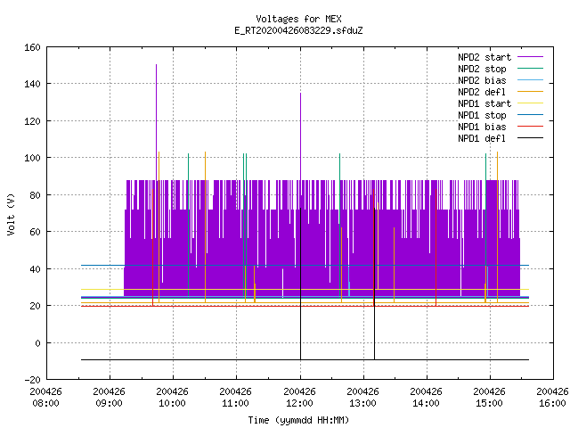570x428 pixels.
Task: Click the chart title 'Voltages for MEX'
Action: click(x=298, y=19)
